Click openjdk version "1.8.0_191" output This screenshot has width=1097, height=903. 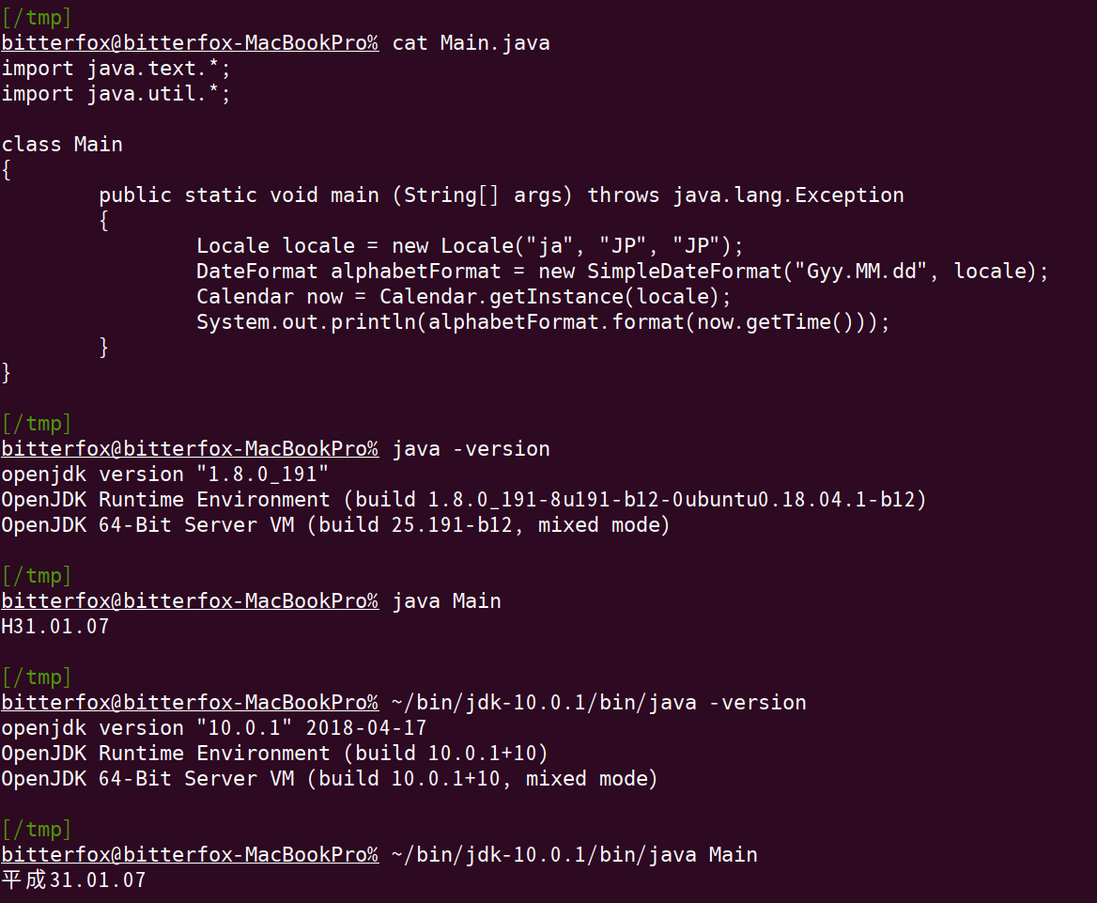(x=164, y=475)
